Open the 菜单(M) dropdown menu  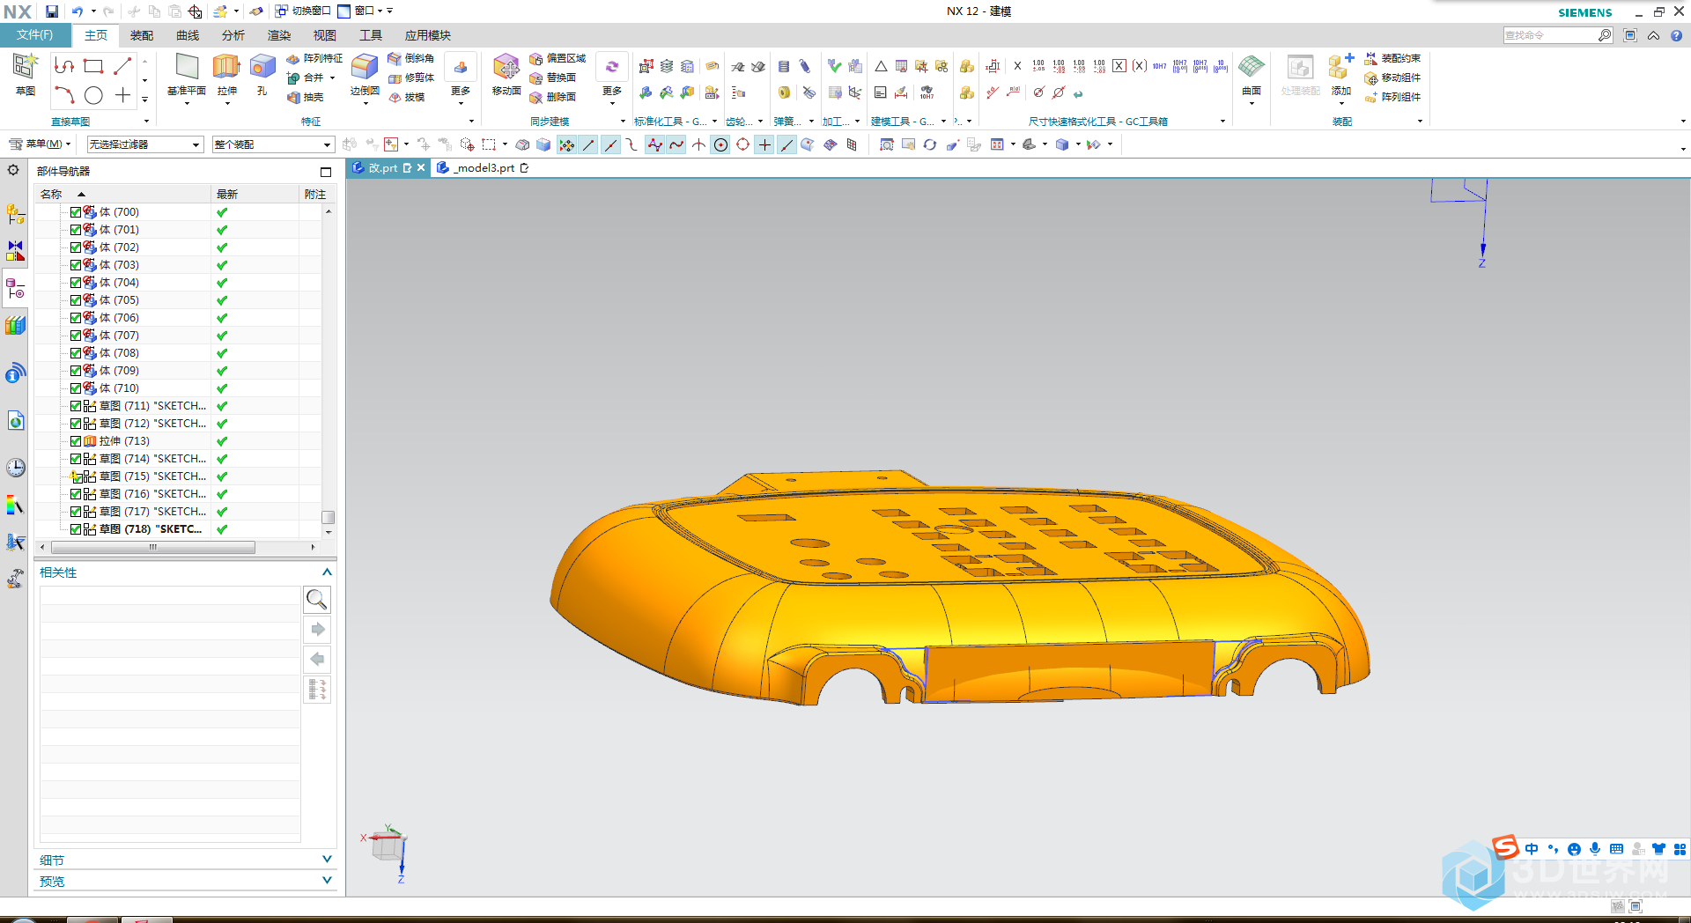click(40, 144)
